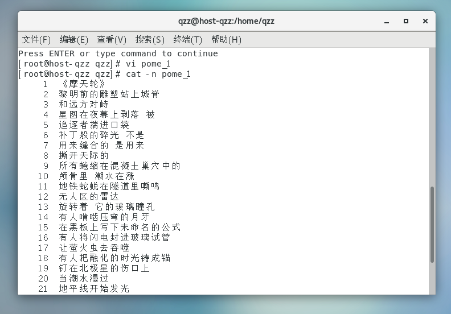
Task: Click line 16 有人将闪电封进玻璃试管
Action: pyautogui.click(x=114, y=238)
